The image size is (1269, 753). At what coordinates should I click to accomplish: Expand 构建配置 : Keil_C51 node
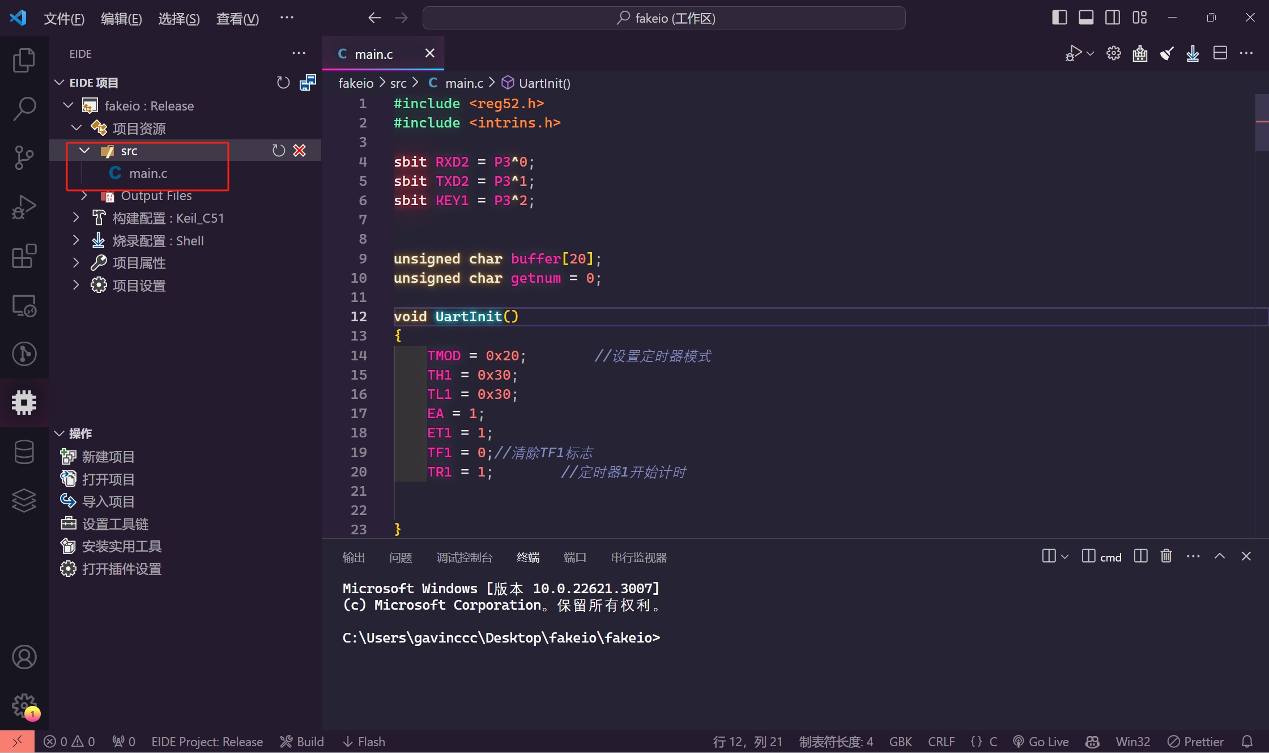pos(76,218)
